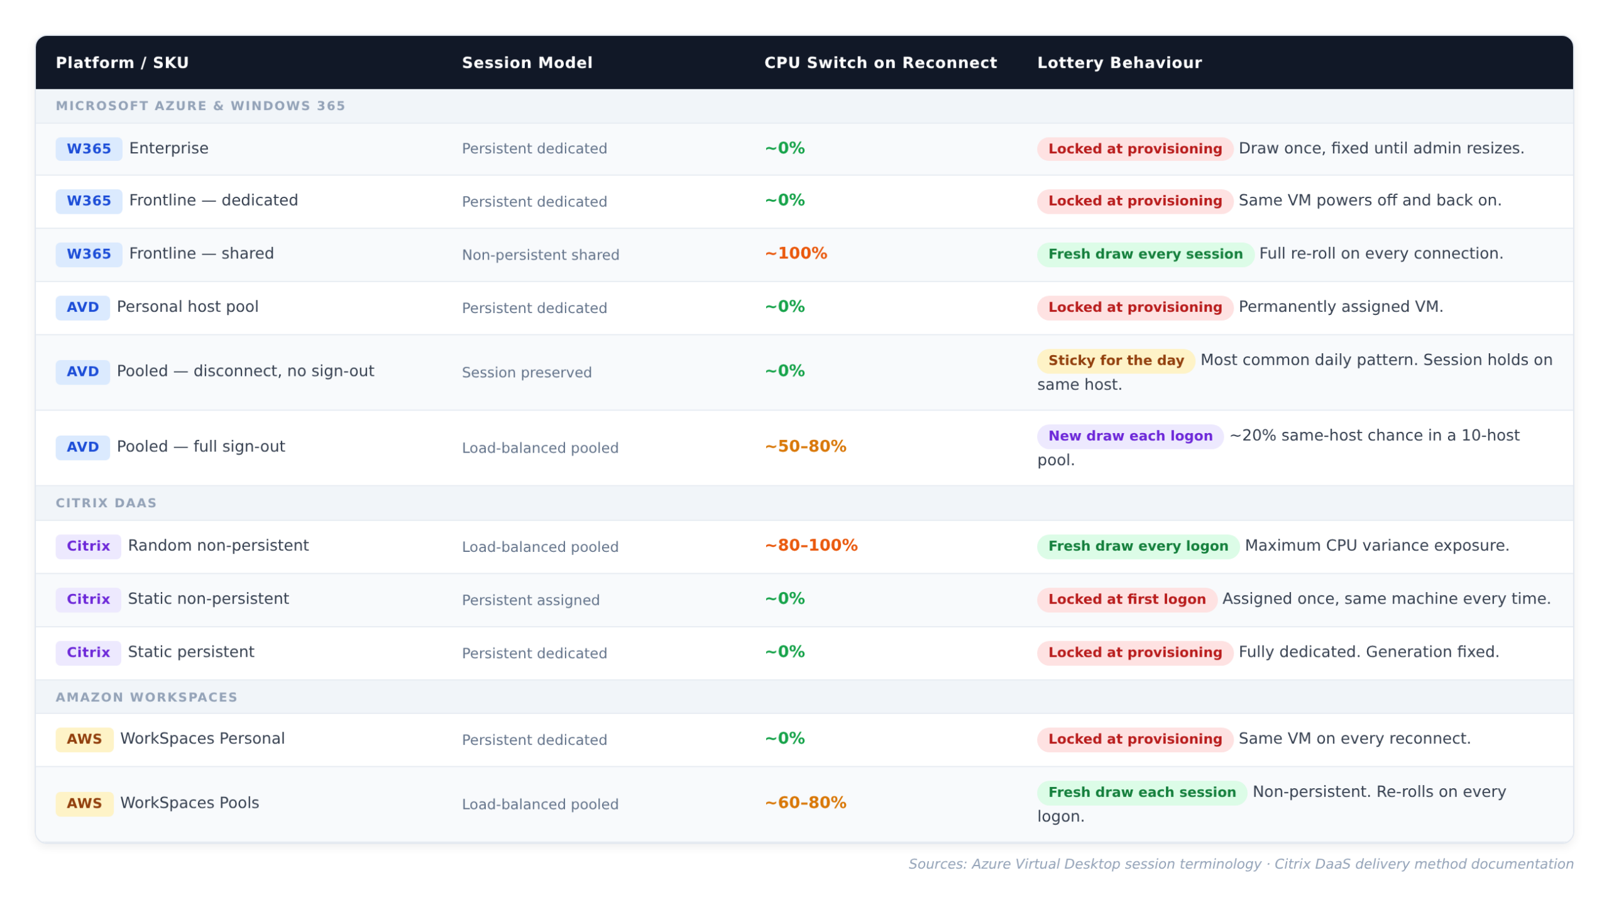Click the Lottery Behaviour column header
The height and width of the screenshot is (907, 1609).
point(1119,63)
